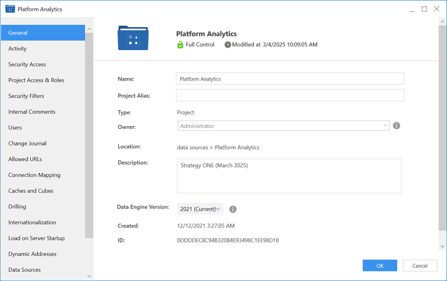Go to the Change Journal section
447x281 pixels.
click(27, 143)
